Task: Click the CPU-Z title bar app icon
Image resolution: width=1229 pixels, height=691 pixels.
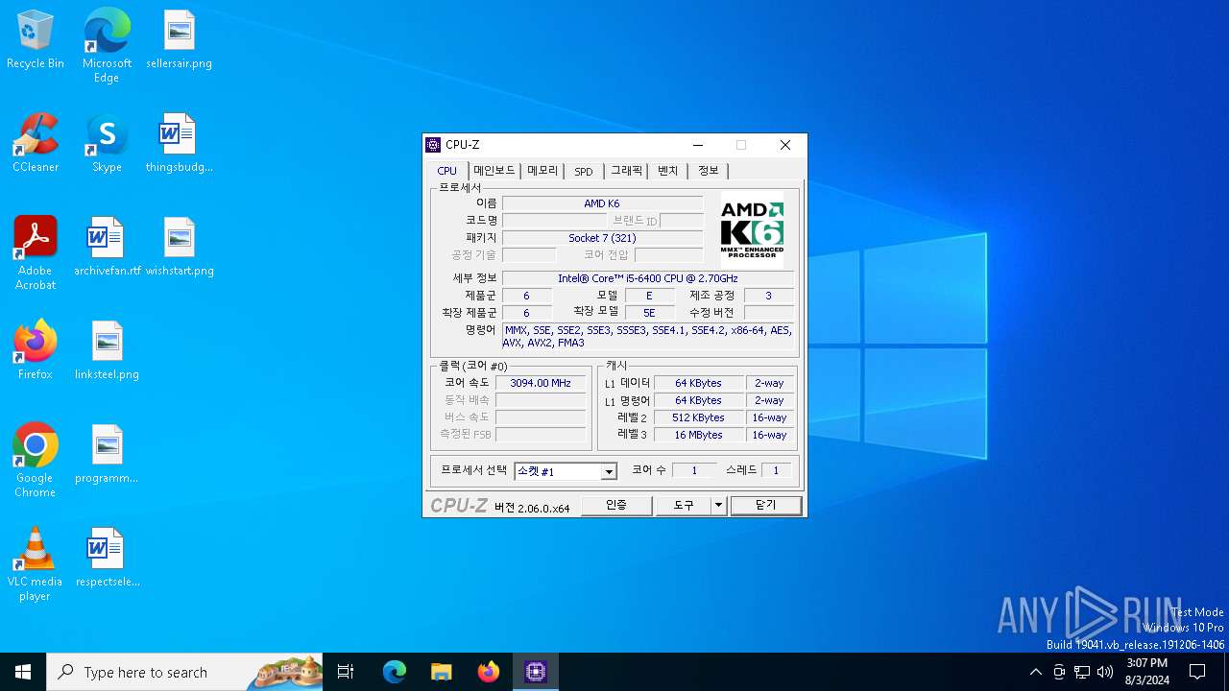Action: pos(433,145)
